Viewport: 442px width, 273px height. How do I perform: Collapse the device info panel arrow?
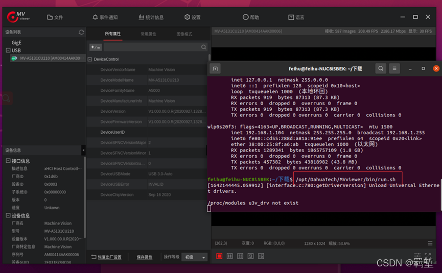[x=83, y=150]
